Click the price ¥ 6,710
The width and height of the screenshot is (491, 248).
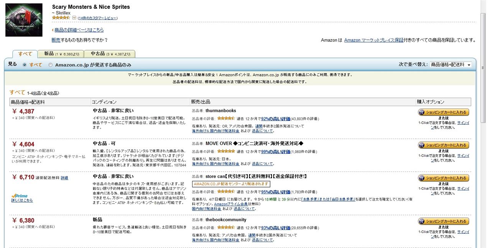23,177
